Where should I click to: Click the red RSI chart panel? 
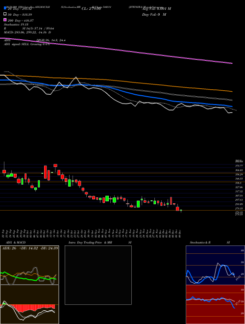pos(215,304)
